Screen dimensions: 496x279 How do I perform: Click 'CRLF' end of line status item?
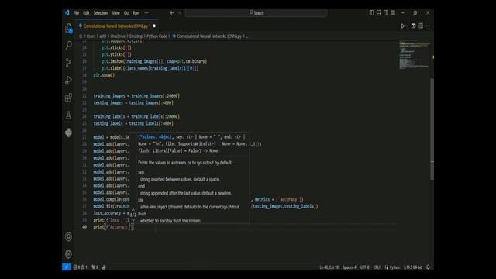[x=377, y=267]
